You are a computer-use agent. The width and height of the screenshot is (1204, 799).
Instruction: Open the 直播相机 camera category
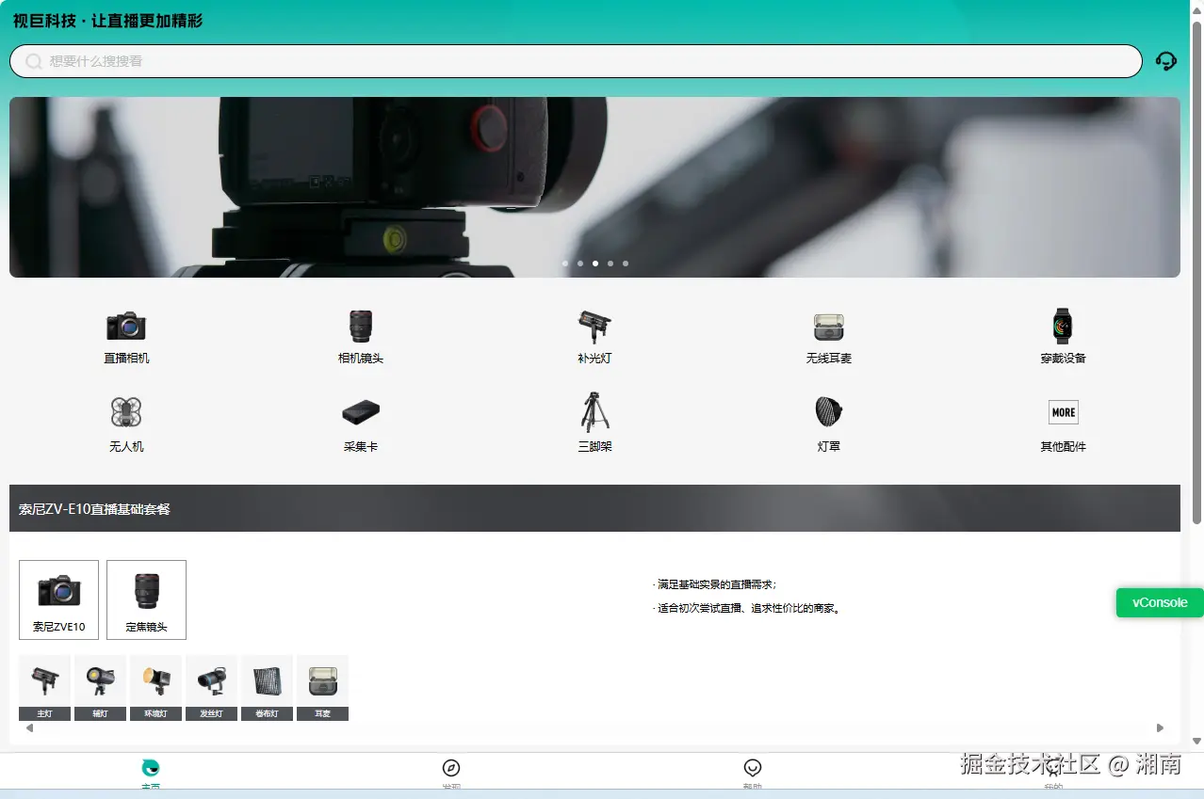[x=126, y=337]
